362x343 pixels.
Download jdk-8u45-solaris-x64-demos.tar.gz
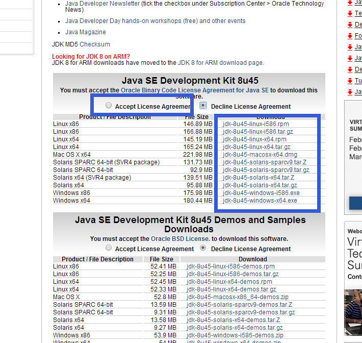pos(235,328)
